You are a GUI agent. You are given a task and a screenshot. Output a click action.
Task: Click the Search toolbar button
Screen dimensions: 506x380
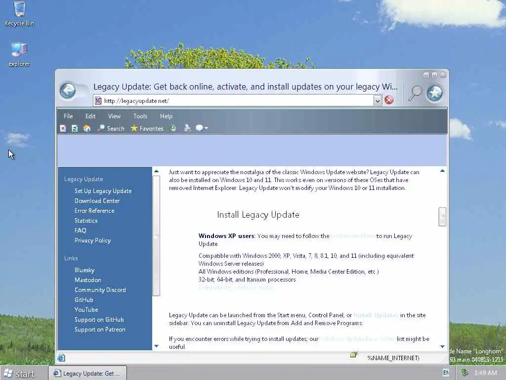111,128
